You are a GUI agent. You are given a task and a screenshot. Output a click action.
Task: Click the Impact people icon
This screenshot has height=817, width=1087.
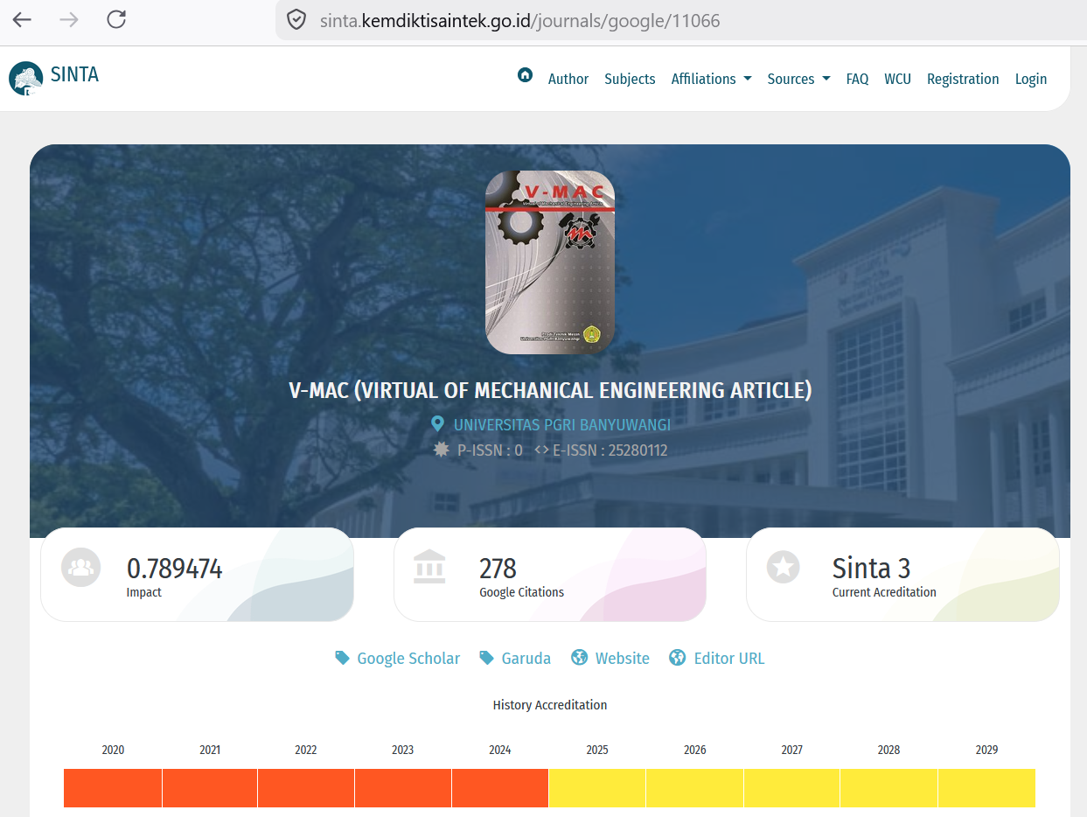click(x=81, y=568)
